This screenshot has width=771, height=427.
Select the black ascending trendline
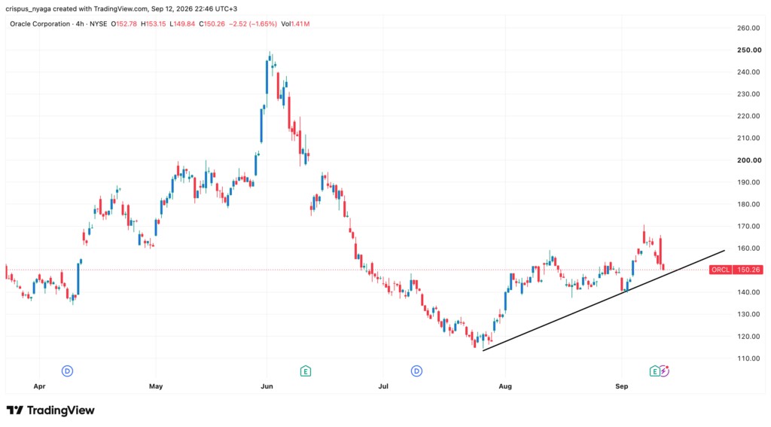(604, 300)
